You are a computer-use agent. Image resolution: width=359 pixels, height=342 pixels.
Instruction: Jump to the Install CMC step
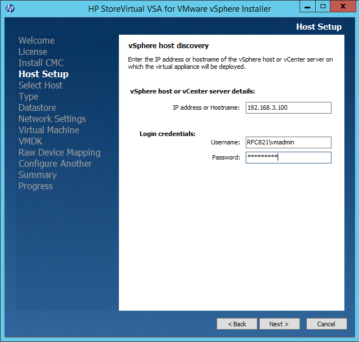[41, 63]
